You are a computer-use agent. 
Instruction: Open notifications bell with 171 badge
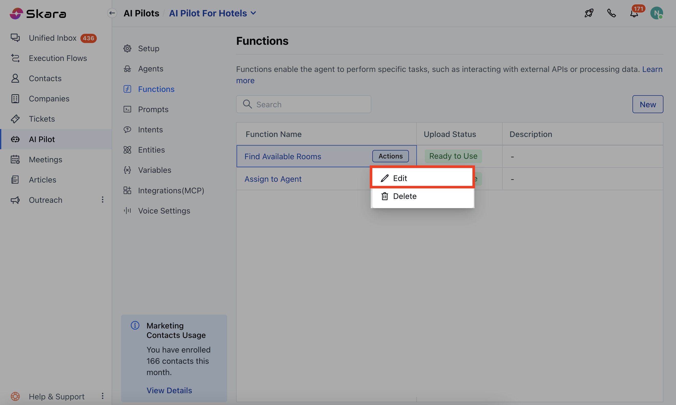coord(634,13)
